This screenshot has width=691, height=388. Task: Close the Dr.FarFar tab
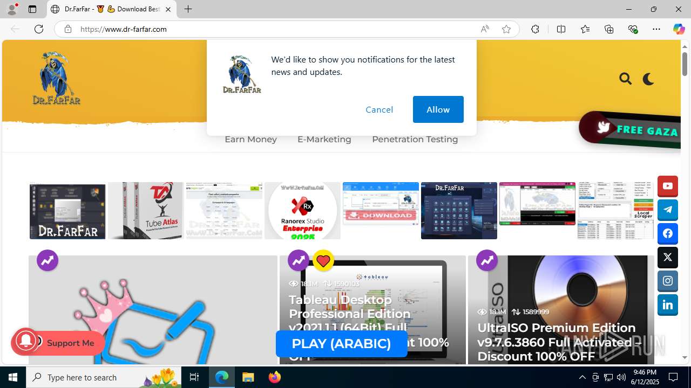point(168,9)
